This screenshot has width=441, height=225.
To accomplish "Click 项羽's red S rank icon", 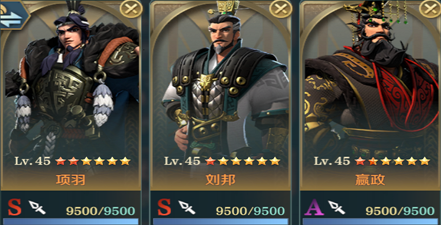I will 14,208.
